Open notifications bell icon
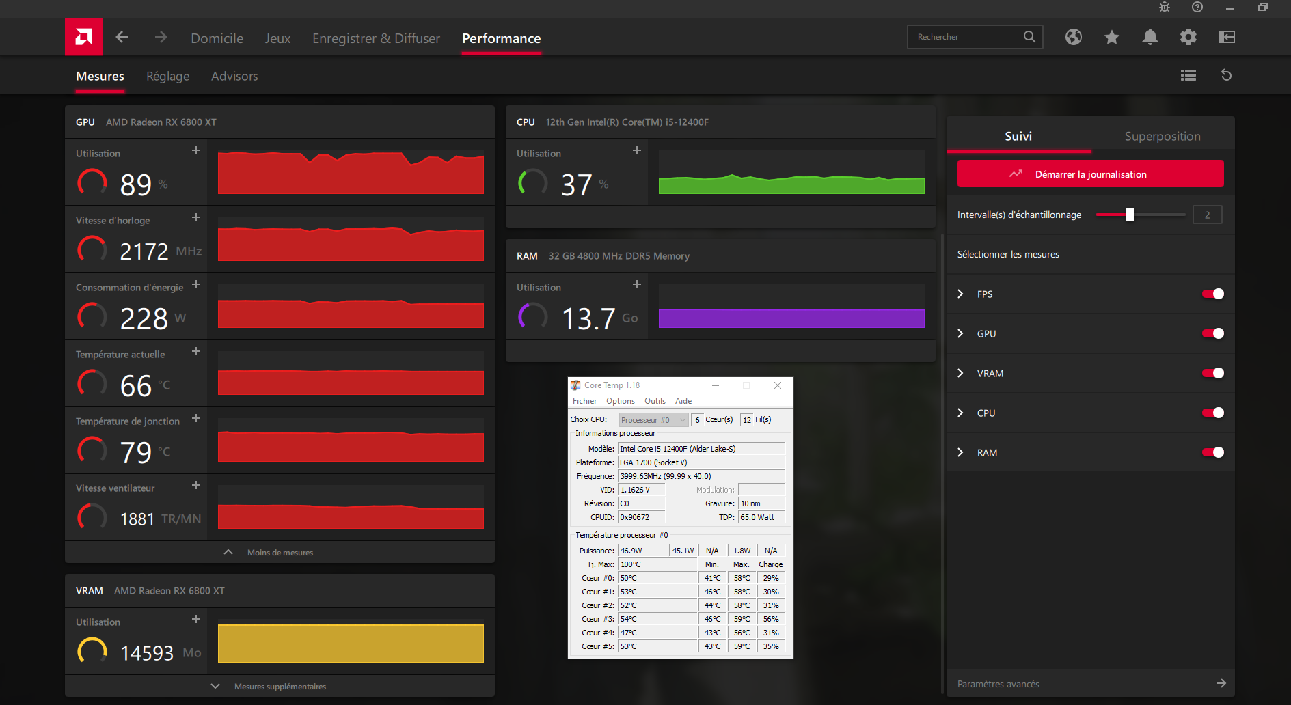The height and width of the screenshot is (705, 1291). coord(1150,37)
